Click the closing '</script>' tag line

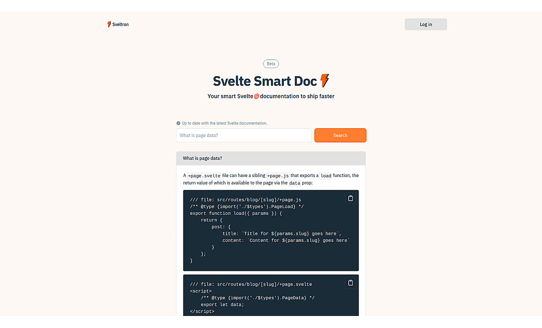(202, 311)
